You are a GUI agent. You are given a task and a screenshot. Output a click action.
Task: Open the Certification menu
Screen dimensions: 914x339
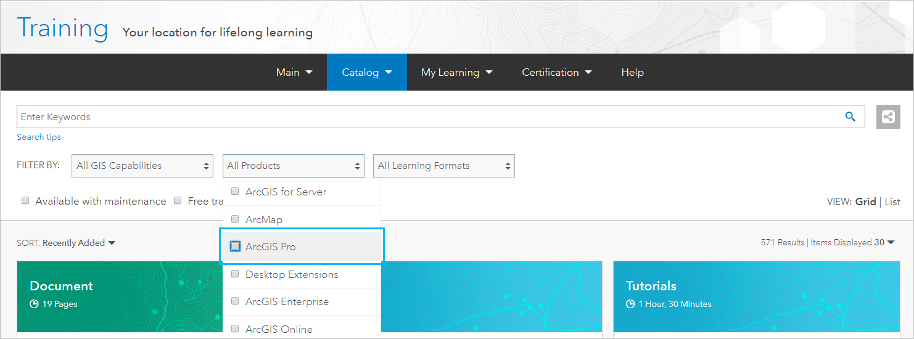[557, 72]
